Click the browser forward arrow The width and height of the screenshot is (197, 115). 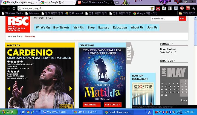tap(8, 8)
